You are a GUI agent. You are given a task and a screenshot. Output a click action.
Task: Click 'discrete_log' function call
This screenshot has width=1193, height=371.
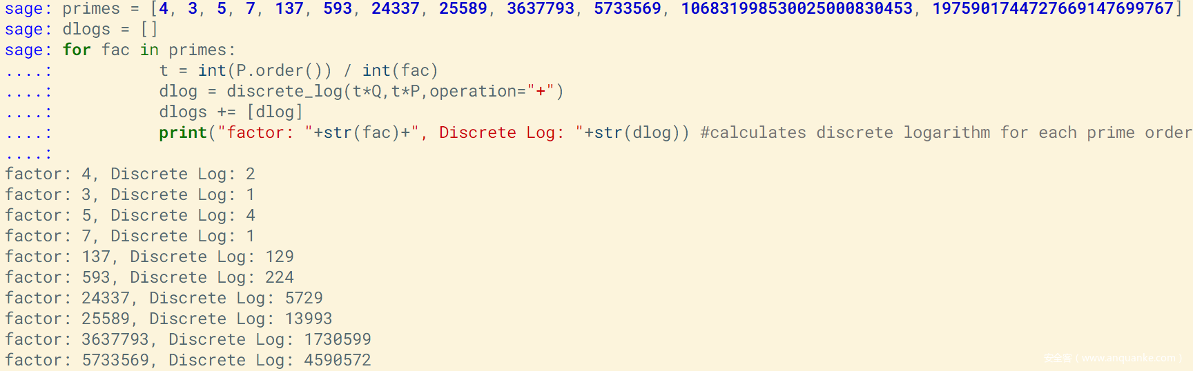coord(284,92)
